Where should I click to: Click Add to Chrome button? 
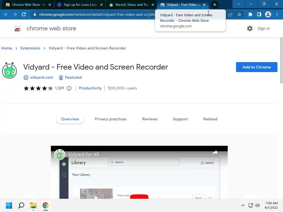click(x=257, y=67)
